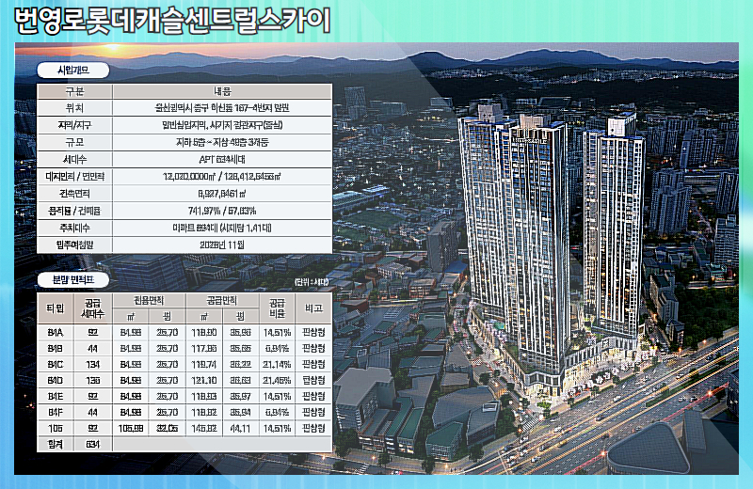Select the '105' type cell
753x489 pixels.
click(56, 428)
